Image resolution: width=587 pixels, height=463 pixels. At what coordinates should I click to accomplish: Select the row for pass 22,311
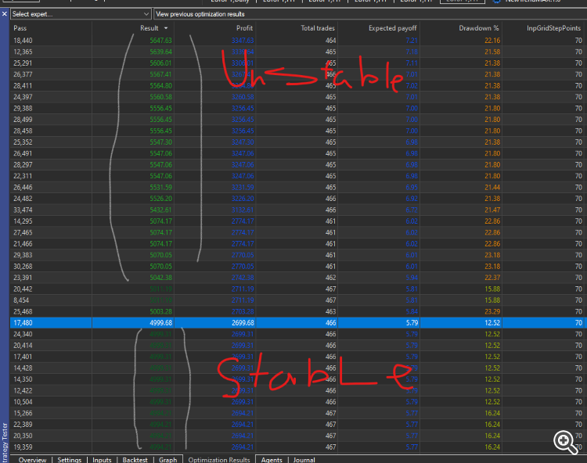(298, 176)
